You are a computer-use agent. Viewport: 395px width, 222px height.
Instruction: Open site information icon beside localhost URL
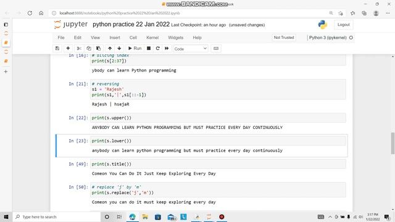(x=54, y=13)
